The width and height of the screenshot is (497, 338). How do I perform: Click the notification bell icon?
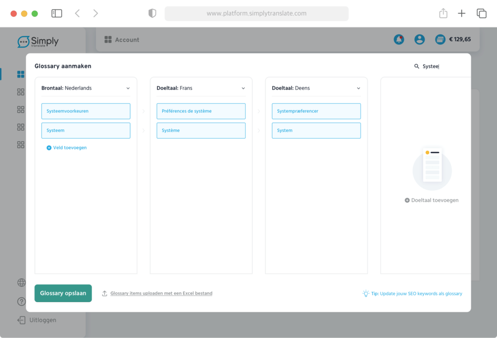pos(399,40)
